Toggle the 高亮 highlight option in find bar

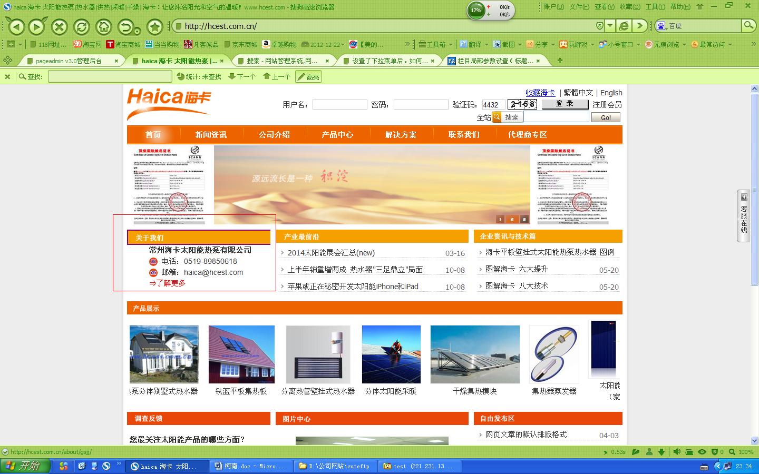point(308,77)
